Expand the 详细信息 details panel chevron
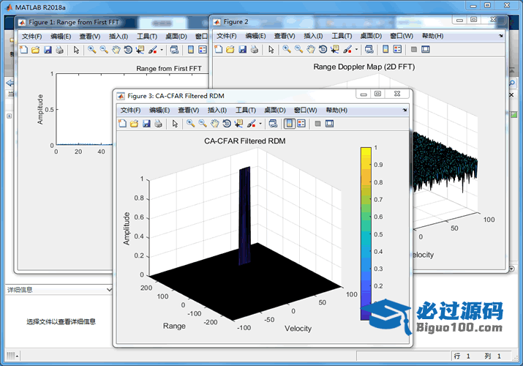This screenshot has height=366, width=523. tap(109, 289)
